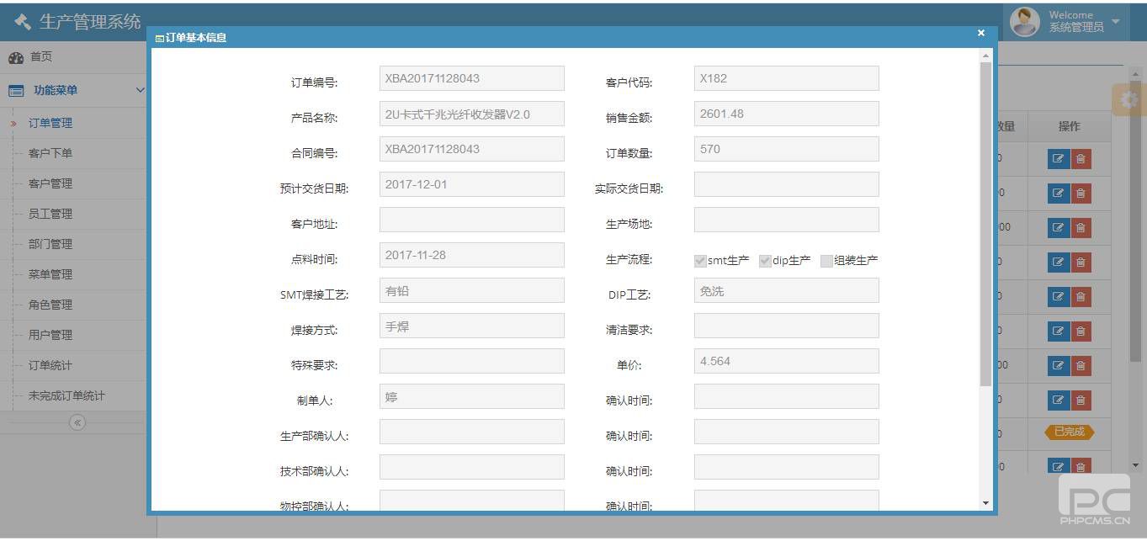This screenshot has height=541, width=1147.
Task: Click the first row's red delete icon
Action: click(1081, 158)
